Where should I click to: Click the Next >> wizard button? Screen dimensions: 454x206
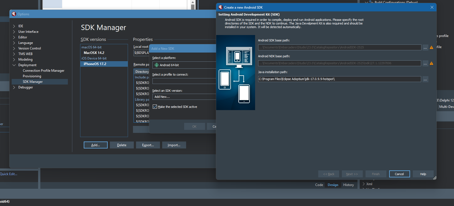(x=352, y=174)
